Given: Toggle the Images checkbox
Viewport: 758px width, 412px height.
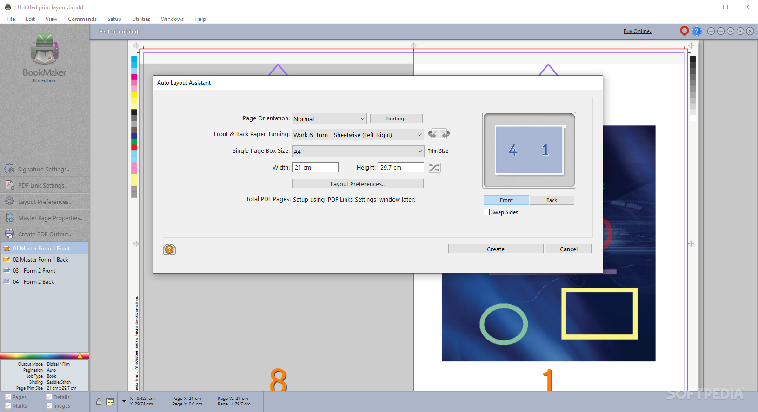Looking at the screenshot, I should 49,406.
